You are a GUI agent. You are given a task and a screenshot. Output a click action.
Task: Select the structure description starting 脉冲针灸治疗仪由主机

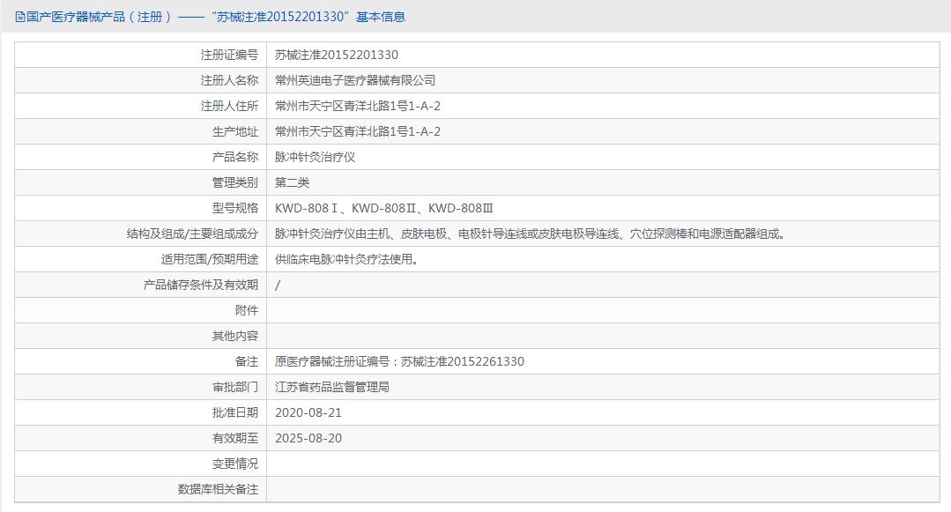530,234
